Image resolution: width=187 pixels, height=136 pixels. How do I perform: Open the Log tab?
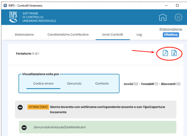coord(139,35)
